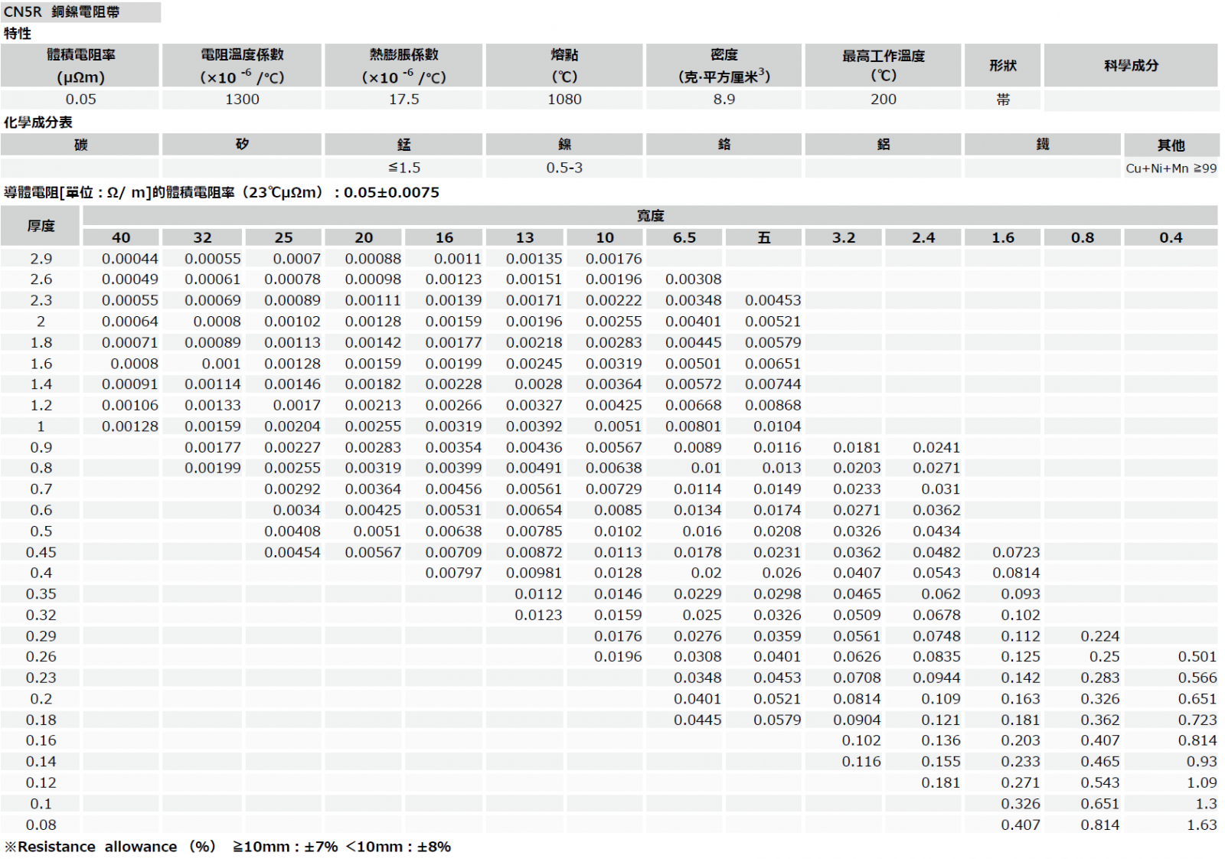The image size is (1225, 859).
Task: Select the '最高工作溫度' header cell
Action: tap(883, 66)
